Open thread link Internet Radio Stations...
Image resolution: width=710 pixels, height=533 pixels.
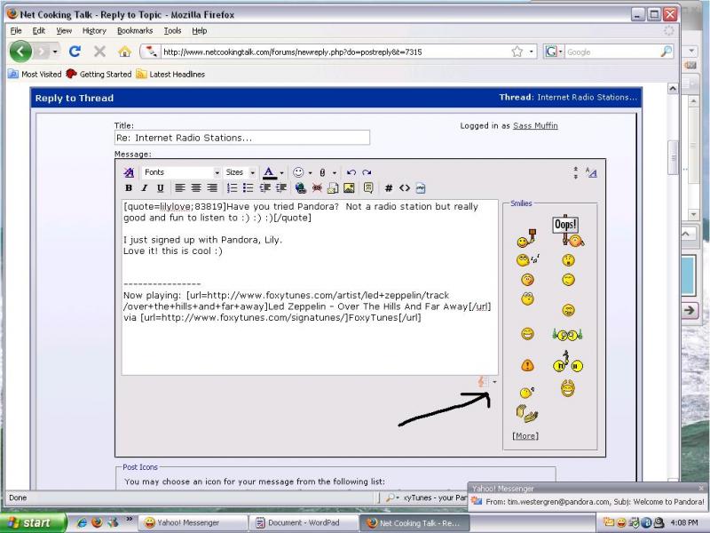(x=587, y=97)
